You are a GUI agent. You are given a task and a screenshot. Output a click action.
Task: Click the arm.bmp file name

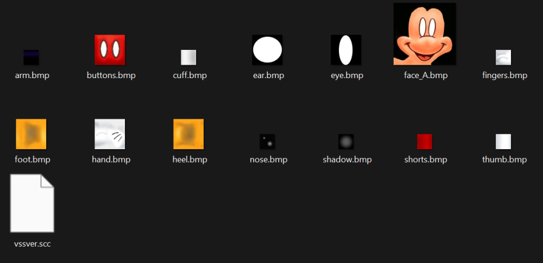tap(32, 75)
